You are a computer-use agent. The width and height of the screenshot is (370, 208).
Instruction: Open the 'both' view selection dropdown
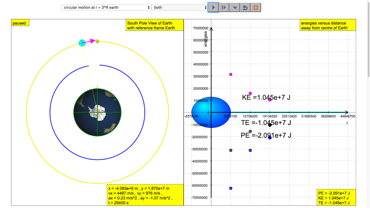tap(180, 7)
